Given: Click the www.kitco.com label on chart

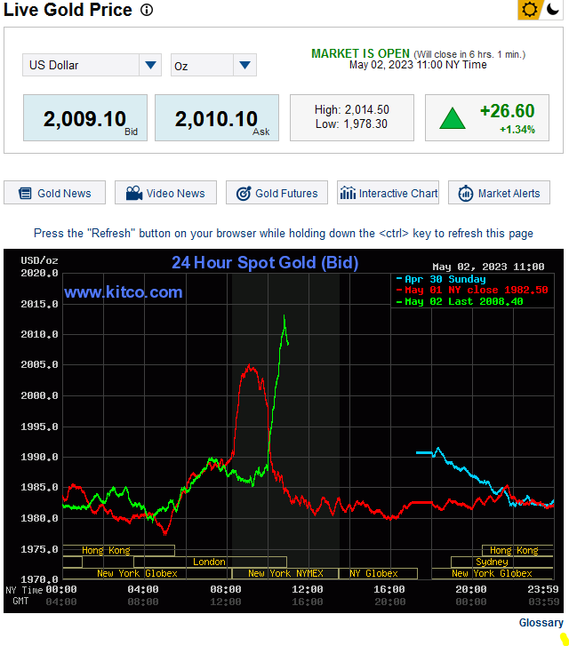Looking at the screenshot, I should tap(124, 292).
